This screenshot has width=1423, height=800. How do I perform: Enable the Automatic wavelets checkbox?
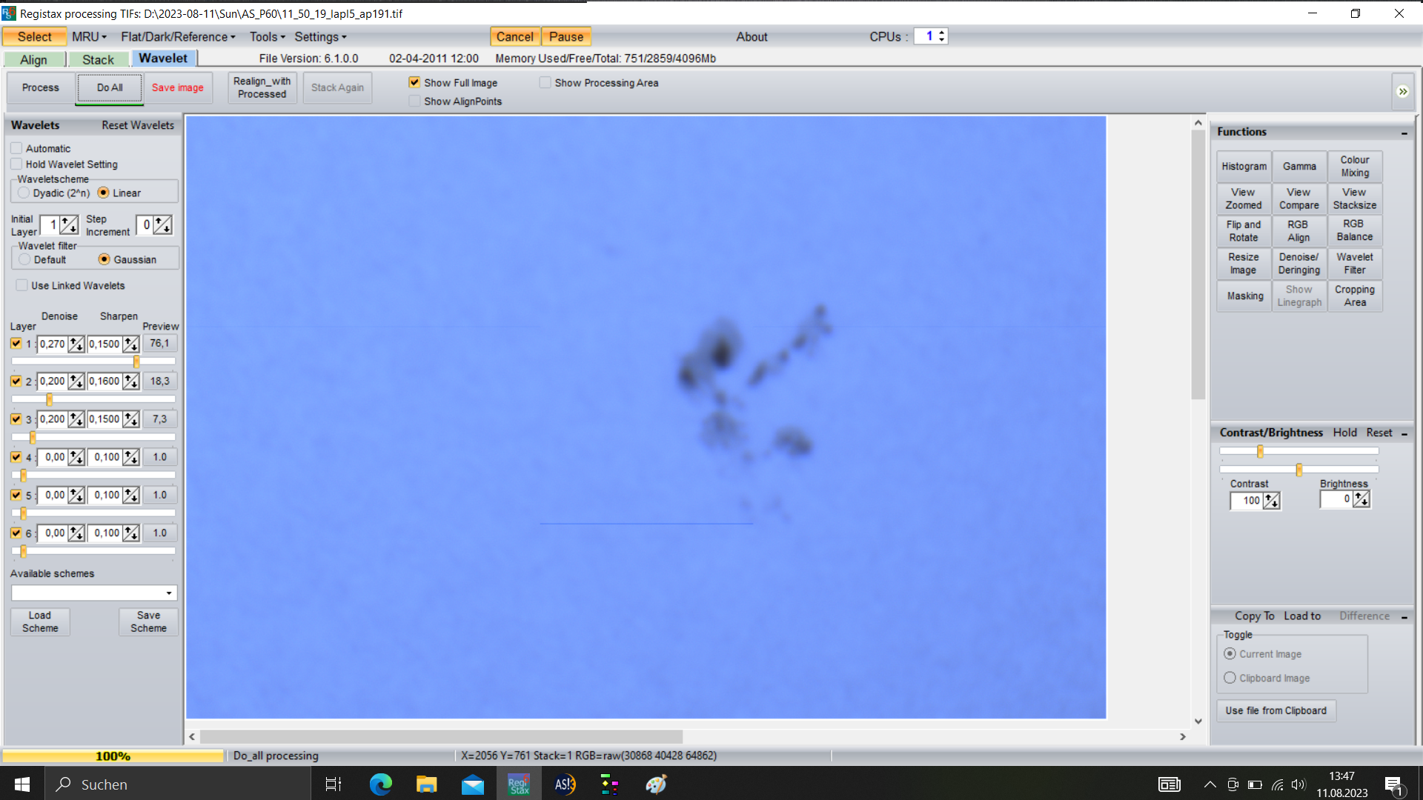[16, 148]
